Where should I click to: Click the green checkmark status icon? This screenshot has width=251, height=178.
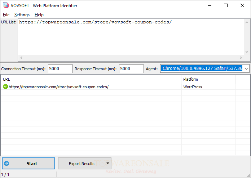point(5,87)
